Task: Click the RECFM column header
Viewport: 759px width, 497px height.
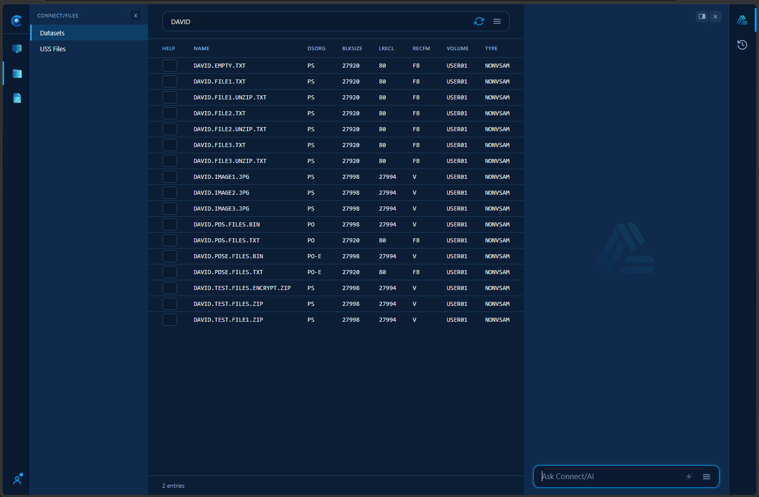Action: 421,49
